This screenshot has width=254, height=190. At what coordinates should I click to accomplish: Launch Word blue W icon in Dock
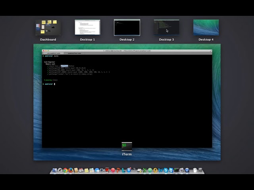point(160,170)
